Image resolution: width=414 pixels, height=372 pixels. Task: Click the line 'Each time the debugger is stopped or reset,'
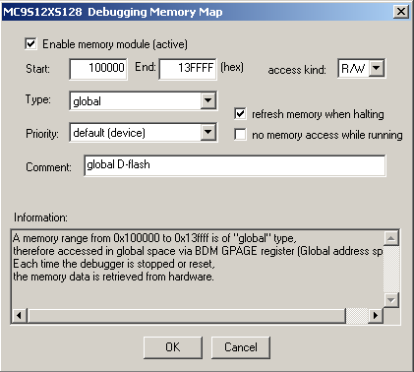(114, 264)
